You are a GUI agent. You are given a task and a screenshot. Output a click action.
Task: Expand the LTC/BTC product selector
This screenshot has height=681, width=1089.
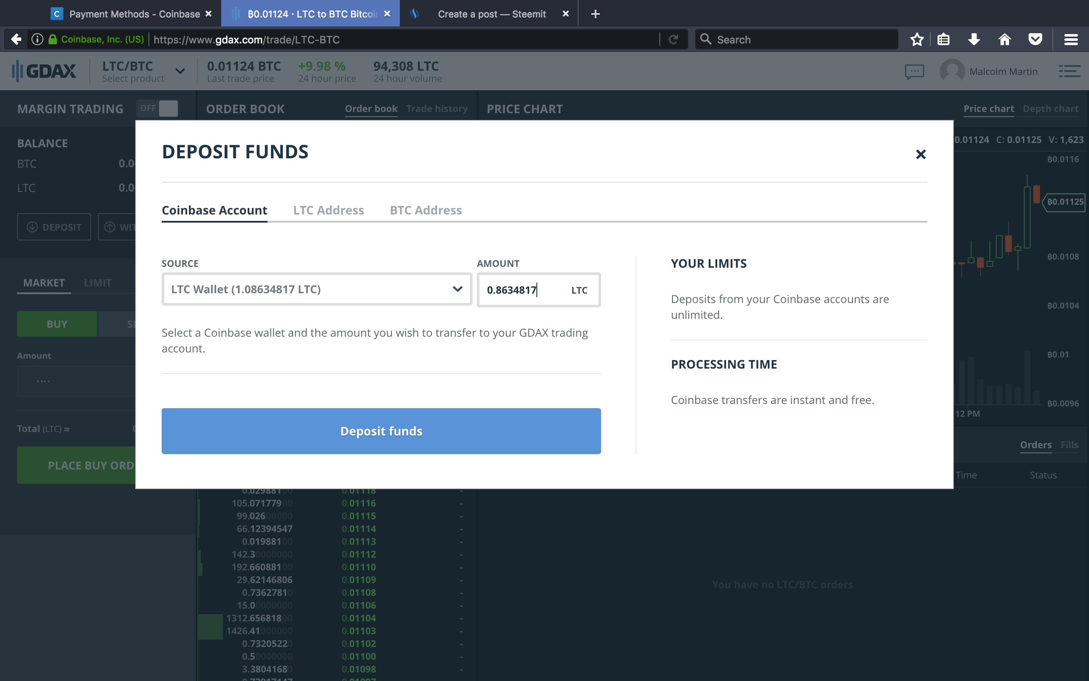click(180, 71)
